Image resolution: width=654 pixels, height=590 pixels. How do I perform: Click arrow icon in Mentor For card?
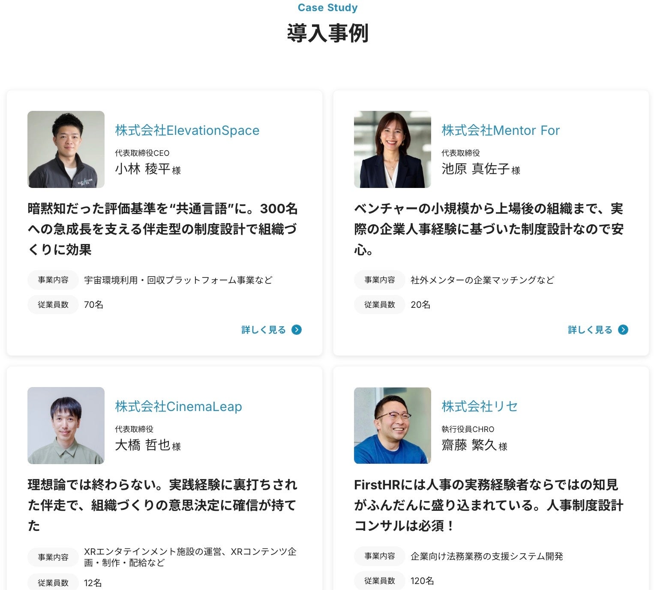click(x=623, y=330)
